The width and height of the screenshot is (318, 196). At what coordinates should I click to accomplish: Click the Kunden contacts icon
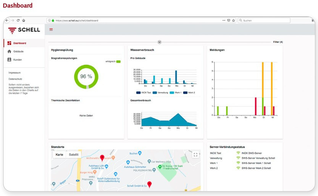click(x=10, y=60)
